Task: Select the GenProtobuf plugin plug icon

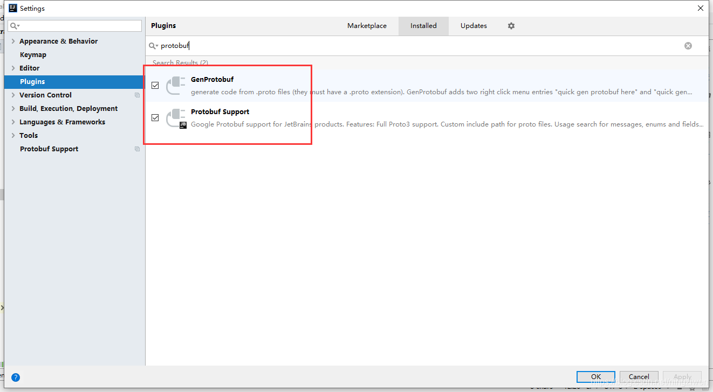Action: pyautogui.click(x=176, y=85)
